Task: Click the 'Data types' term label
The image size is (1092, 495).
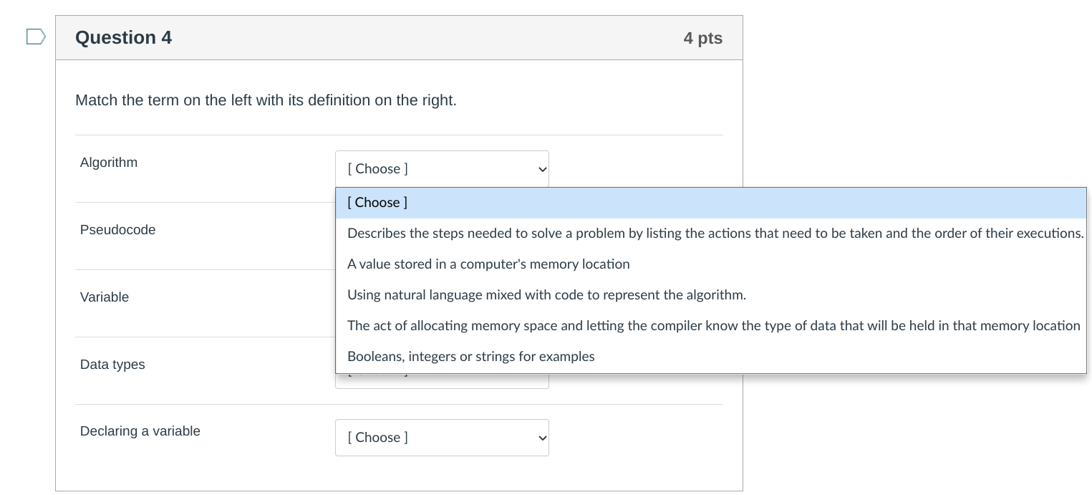Action: click(x=112, y=365)
